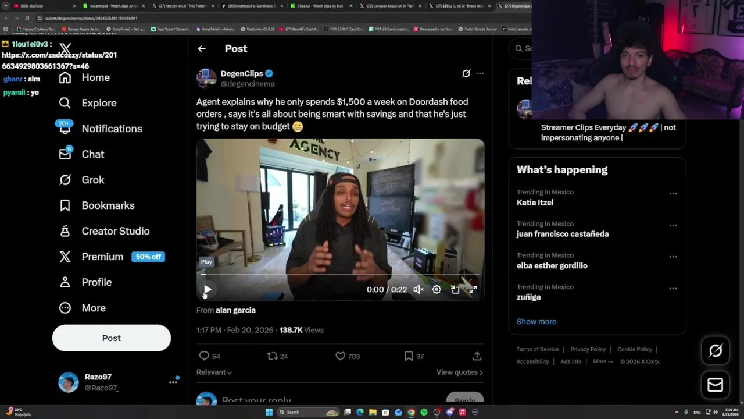Click Show more under What's happening
The height and width of the screenshot is (419, 744).
(x=536, y=321)
